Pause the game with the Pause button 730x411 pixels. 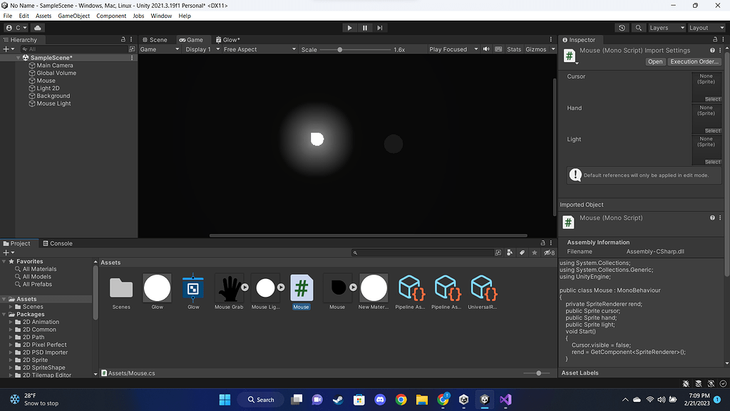point(365,28)
